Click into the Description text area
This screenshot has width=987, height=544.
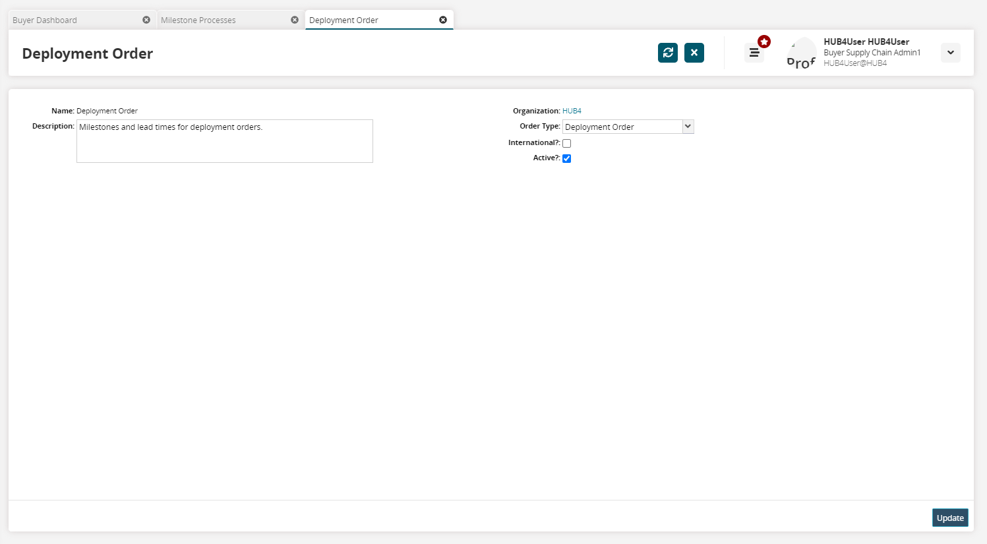pyautogui.click(x=225, y=141)
